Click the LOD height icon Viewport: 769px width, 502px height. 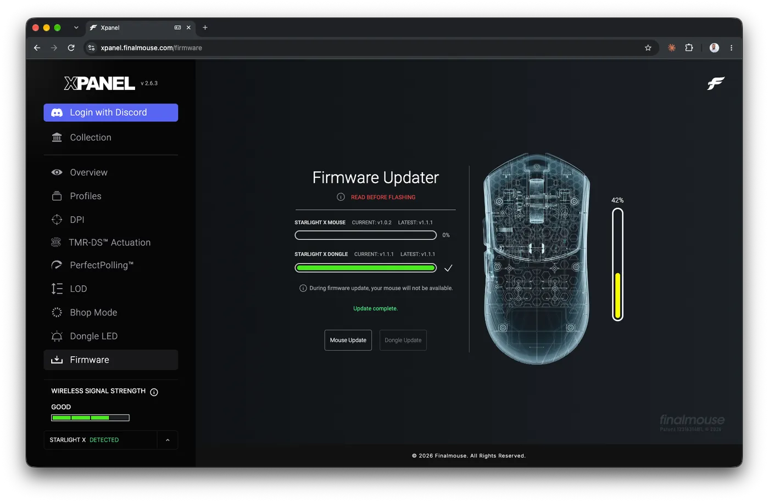pyautogui.click(x=57, y=289)
